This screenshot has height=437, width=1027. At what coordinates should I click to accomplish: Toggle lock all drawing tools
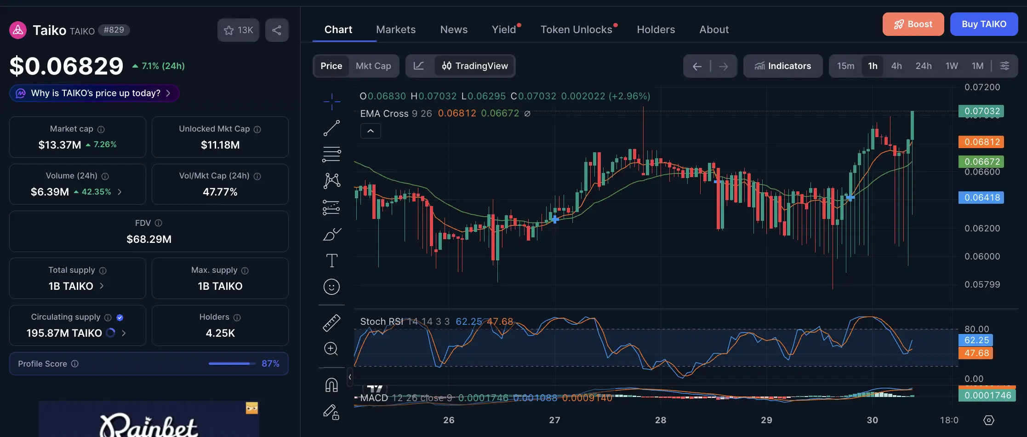pos(331,412)
